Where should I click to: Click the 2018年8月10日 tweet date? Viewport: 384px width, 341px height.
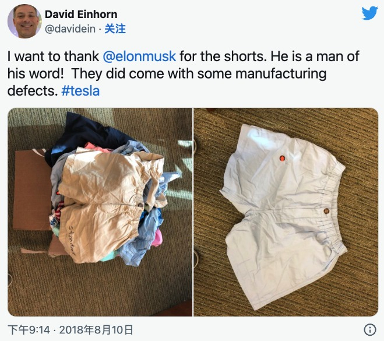[x=96, y=330]
